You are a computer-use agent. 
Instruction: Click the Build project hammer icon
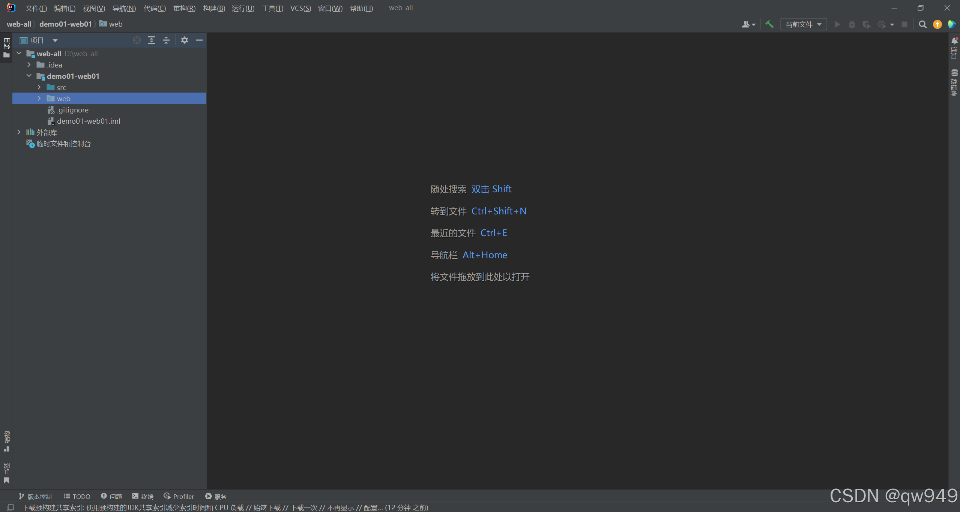(x=769, y=24)
